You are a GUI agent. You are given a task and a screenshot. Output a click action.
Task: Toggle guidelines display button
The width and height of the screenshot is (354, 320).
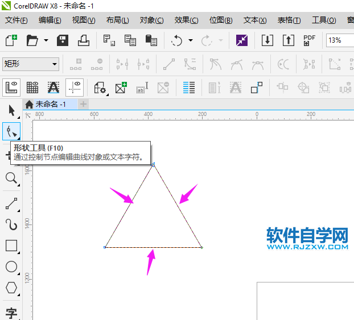pyautogui.click(x=75, y=88)
